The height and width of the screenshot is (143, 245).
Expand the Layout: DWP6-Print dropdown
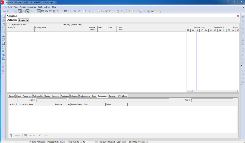pyautogui.click(x=9, y=24)
